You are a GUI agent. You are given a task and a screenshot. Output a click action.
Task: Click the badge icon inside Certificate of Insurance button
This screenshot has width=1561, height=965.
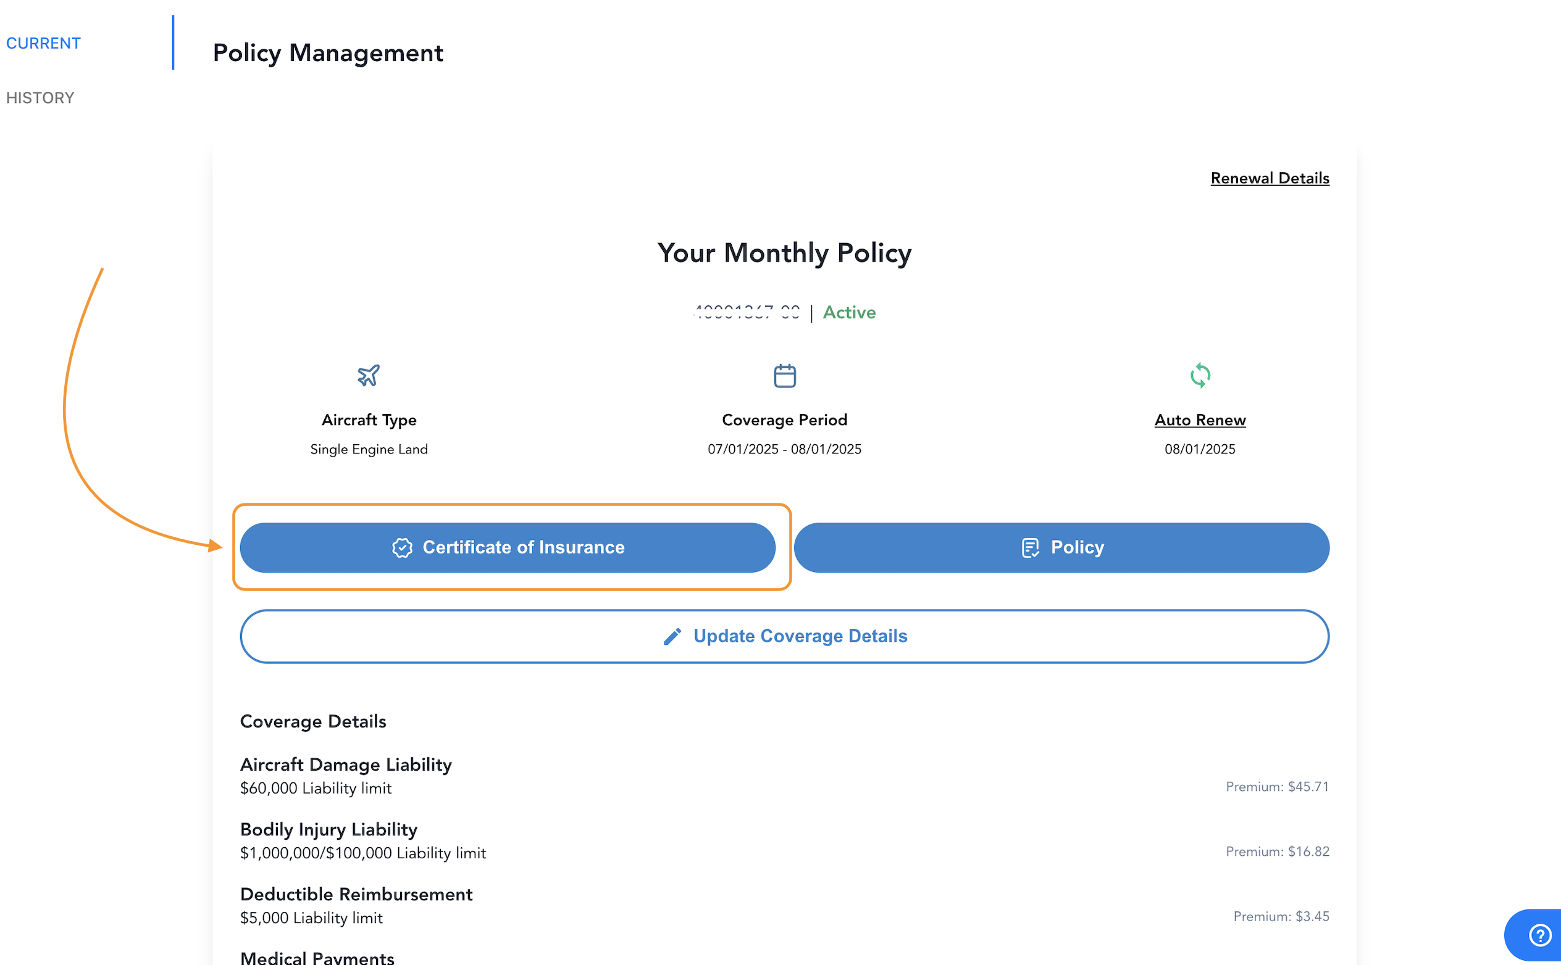coord(403,547)
